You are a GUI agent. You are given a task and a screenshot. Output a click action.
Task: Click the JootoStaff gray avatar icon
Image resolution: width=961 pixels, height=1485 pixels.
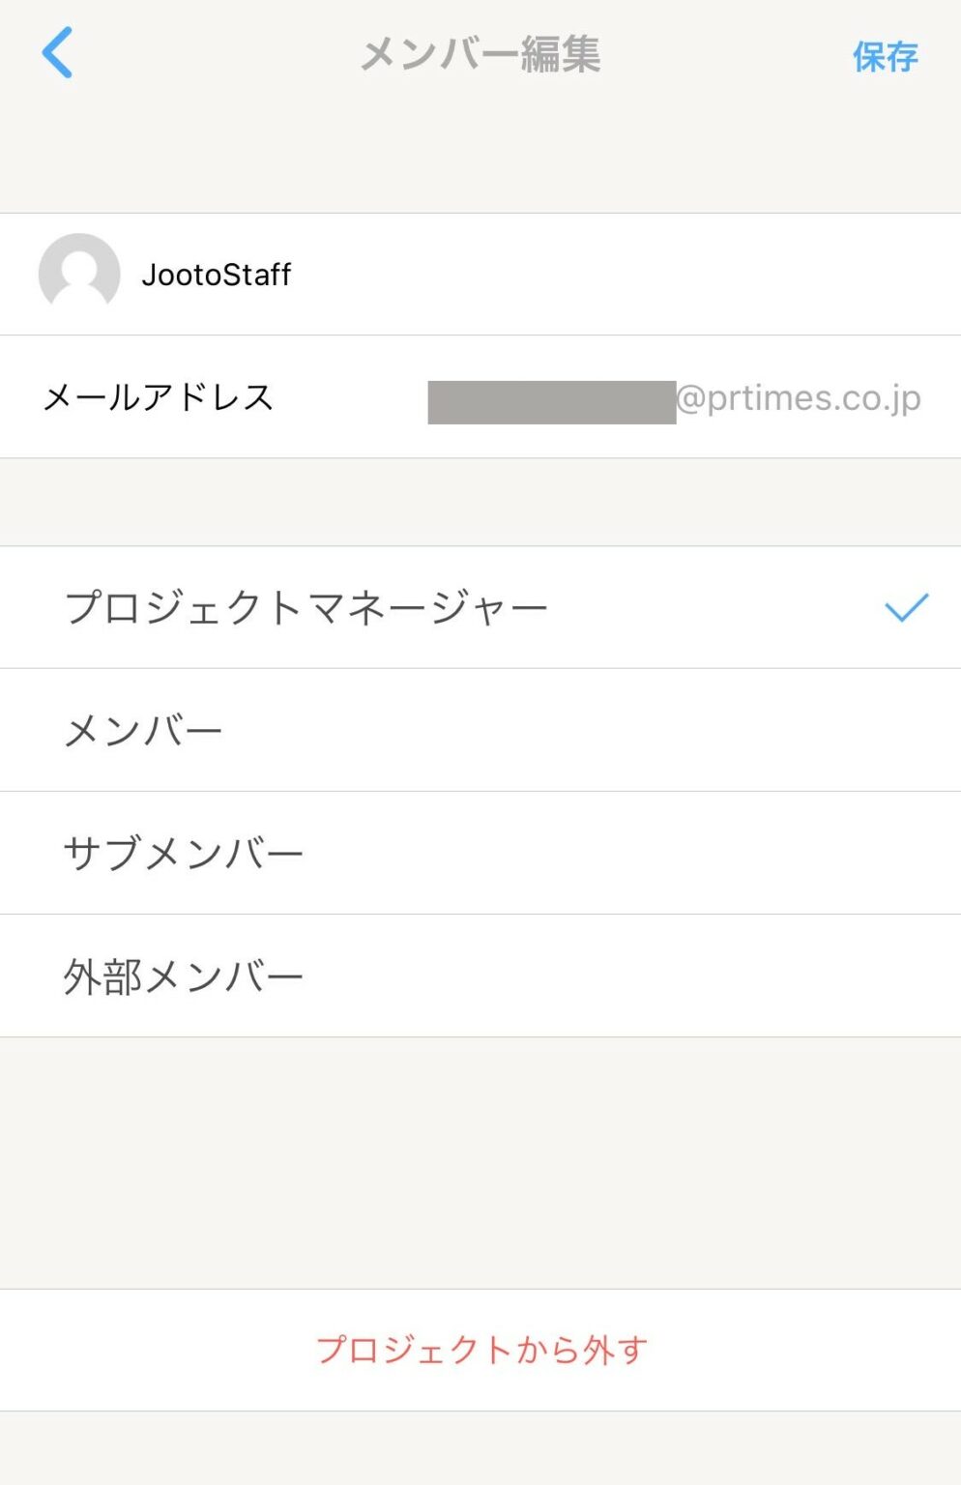79,274
